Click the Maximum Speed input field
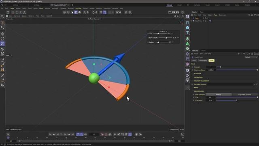 [211, 70]
